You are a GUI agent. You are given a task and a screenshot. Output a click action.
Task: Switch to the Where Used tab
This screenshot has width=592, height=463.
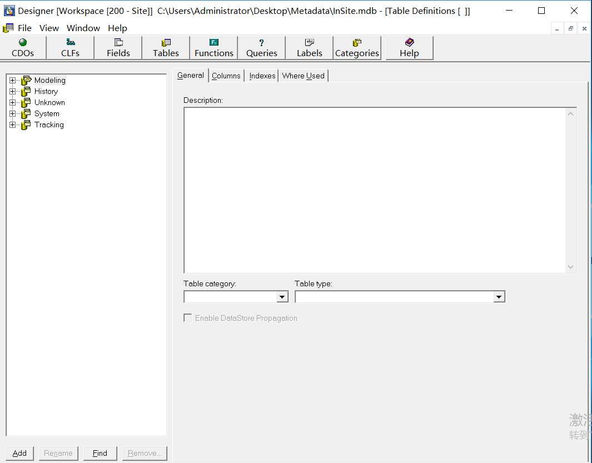pyautogui.click(x=303, y=76)
